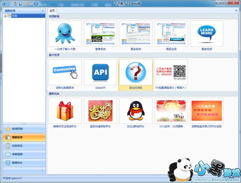241x183 pixels.
Task: Expand the 示例 tree node
Action: point(5,16)
